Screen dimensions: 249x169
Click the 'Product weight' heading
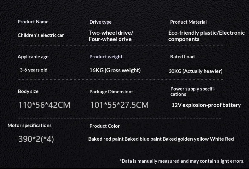(x=106, y=57)
